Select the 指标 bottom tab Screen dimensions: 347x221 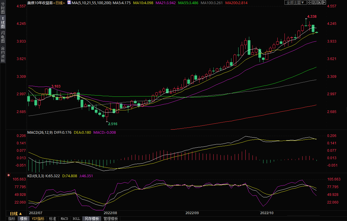12,219
